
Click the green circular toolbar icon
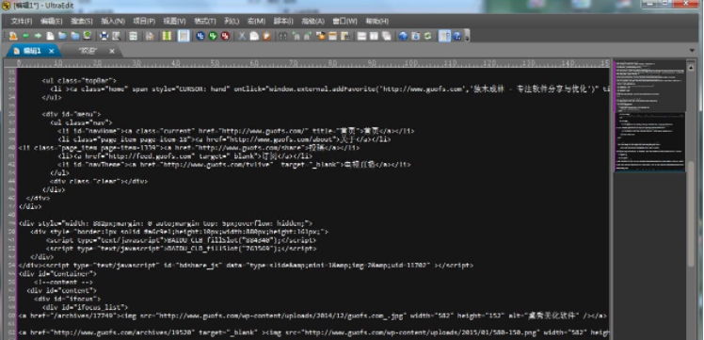[213, 36]
